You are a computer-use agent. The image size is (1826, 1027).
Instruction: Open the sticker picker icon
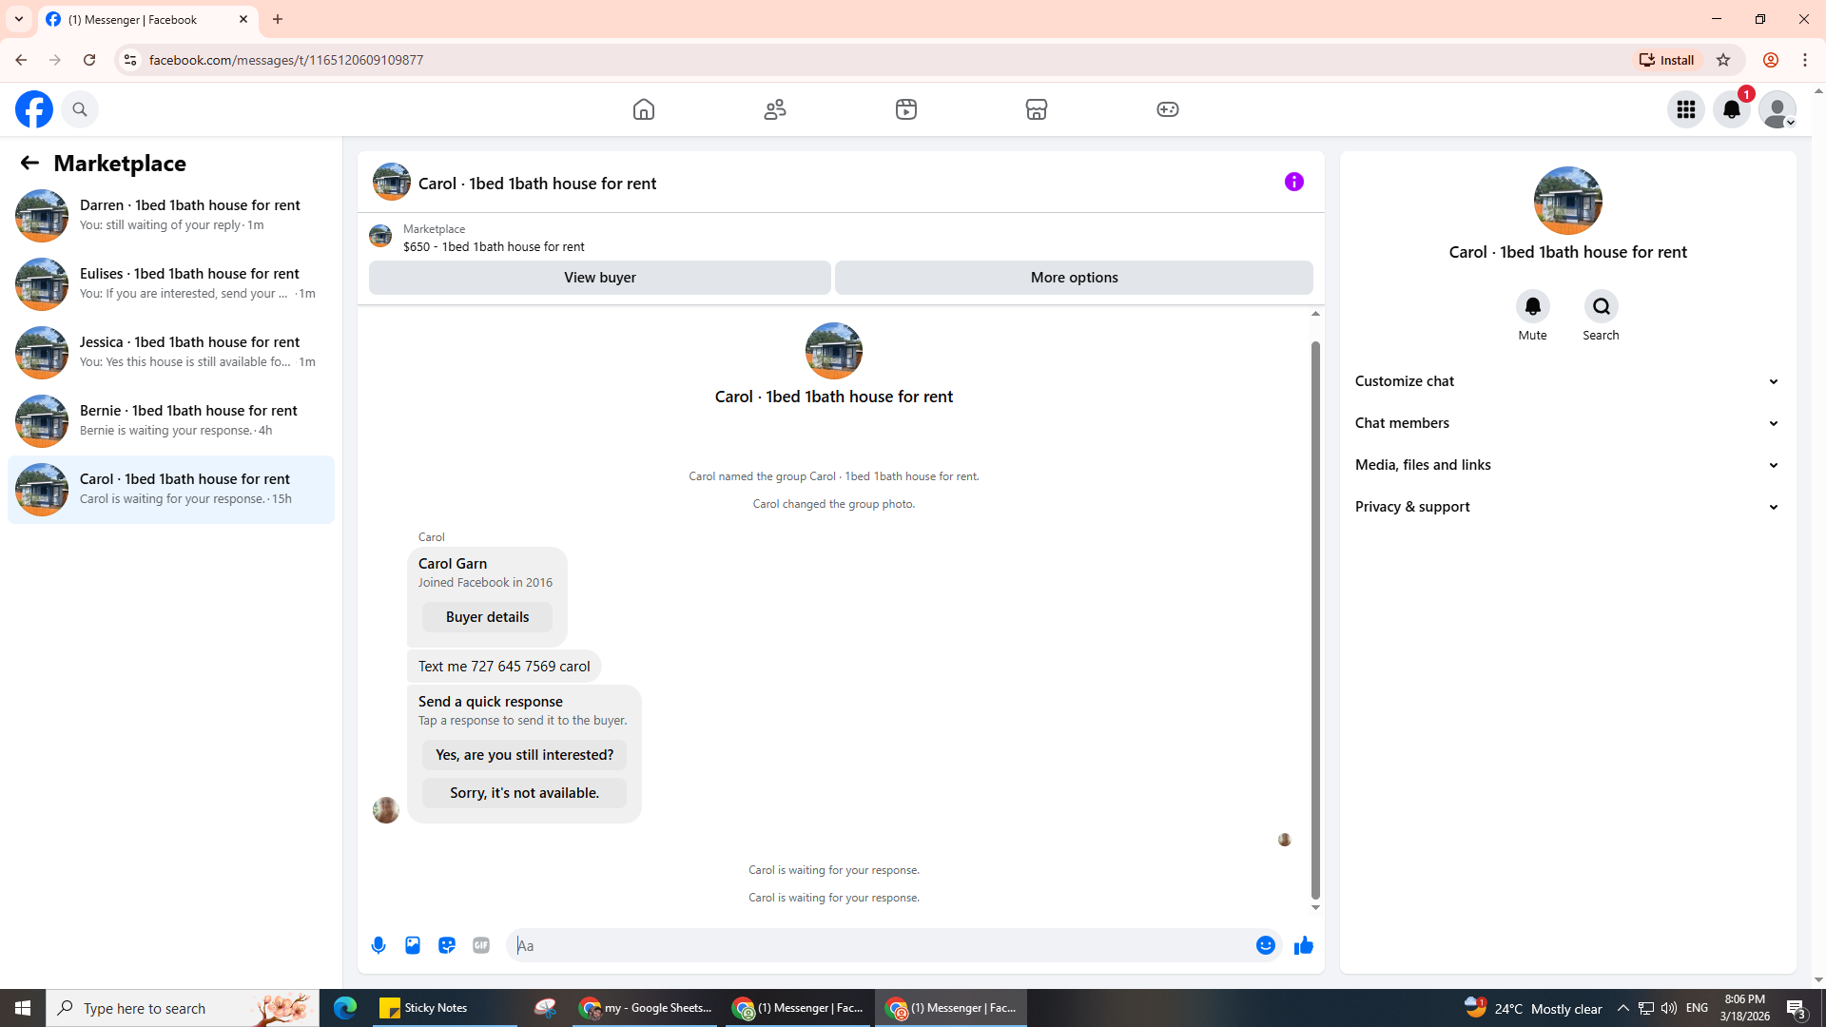click(x=447, y=945)
